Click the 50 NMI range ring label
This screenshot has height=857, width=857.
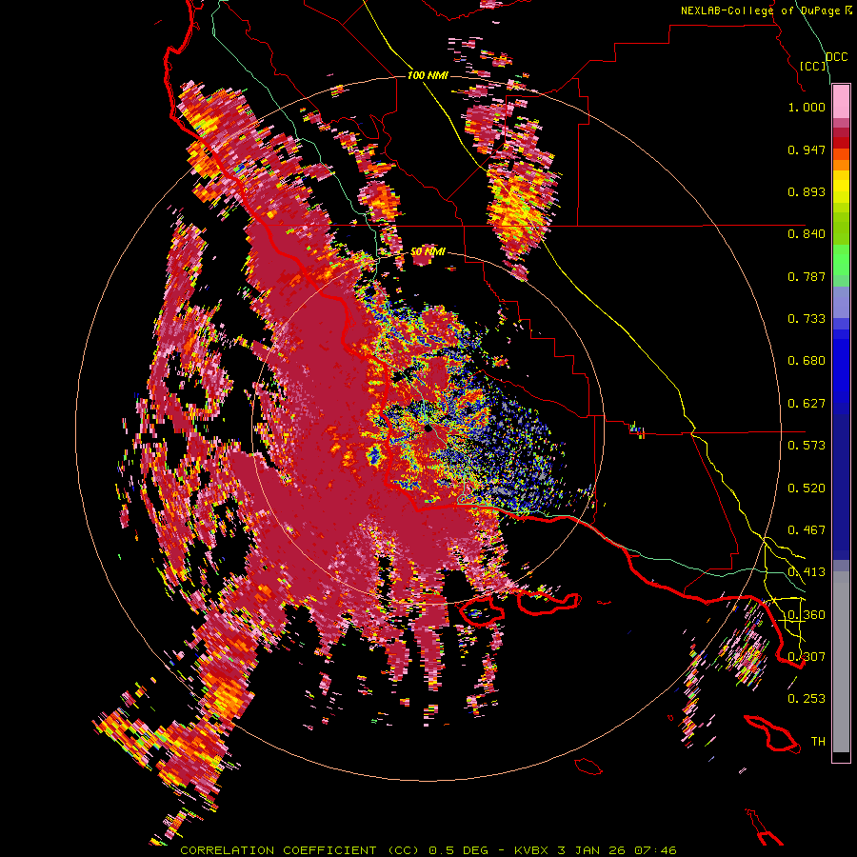(428, 252)
